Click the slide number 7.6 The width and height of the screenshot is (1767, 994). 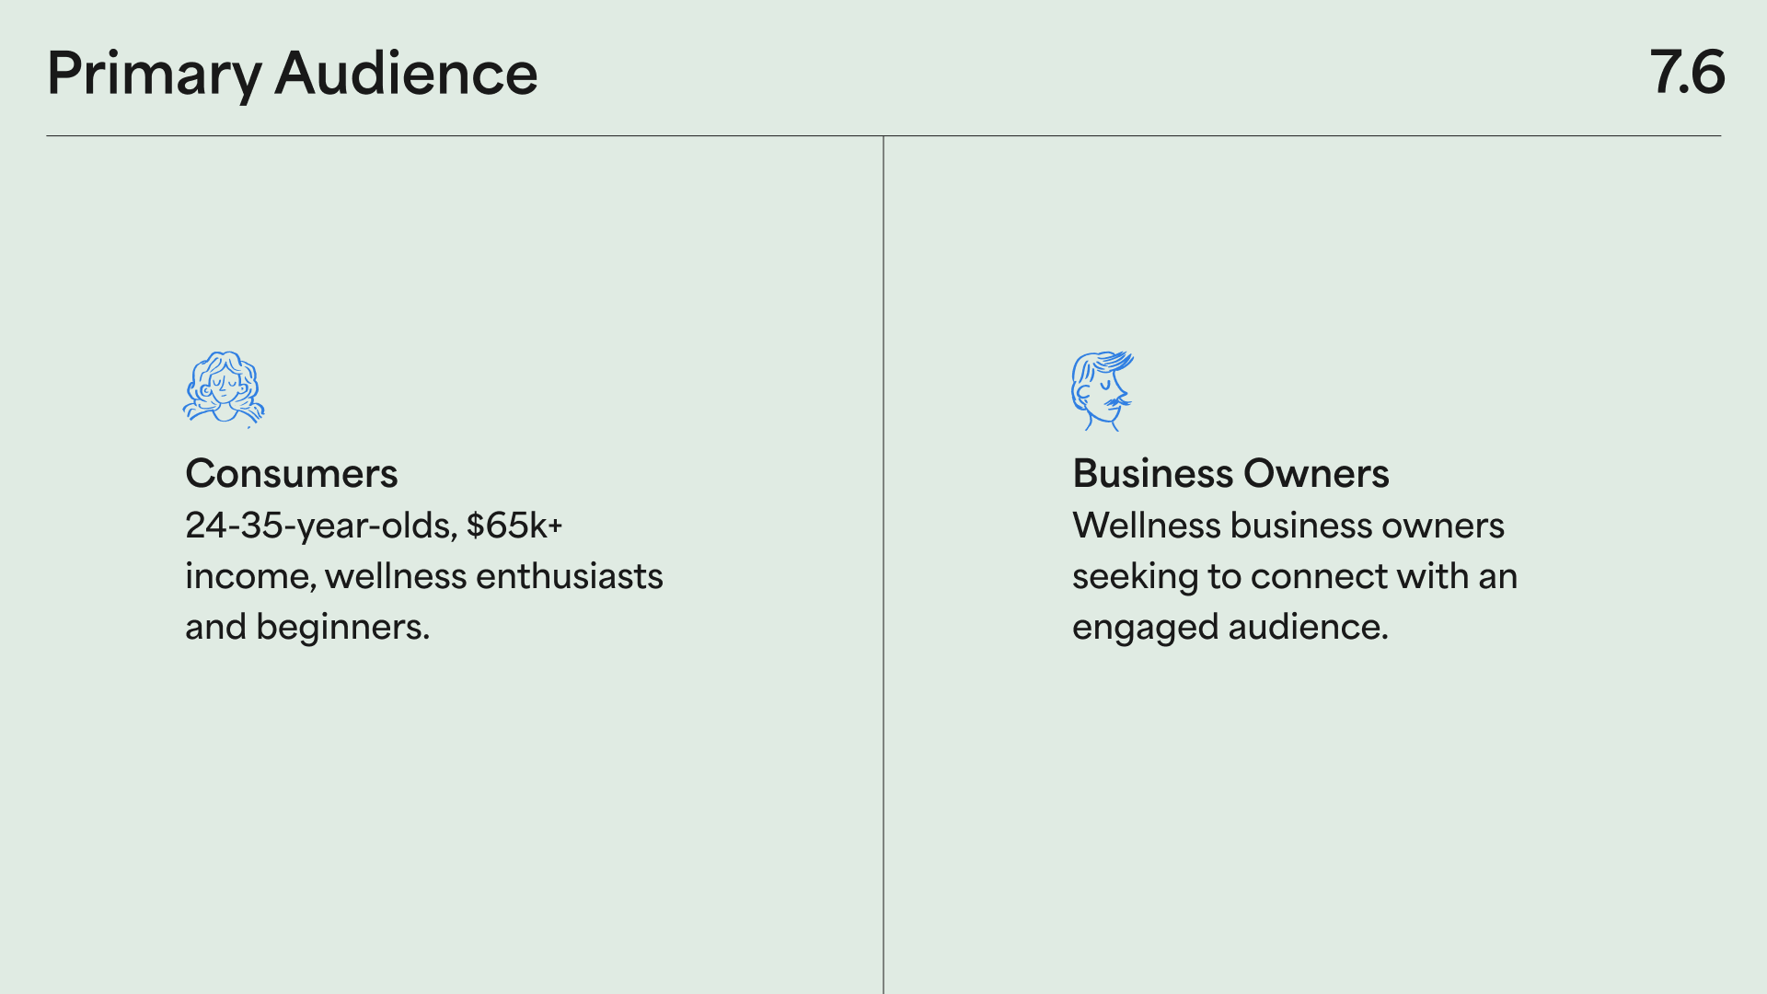tap(1687, 73)
